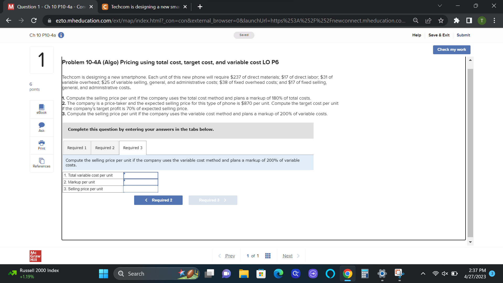Click the Total variable cost per unit field
503x283 pixels.
[x=141, y=175]
